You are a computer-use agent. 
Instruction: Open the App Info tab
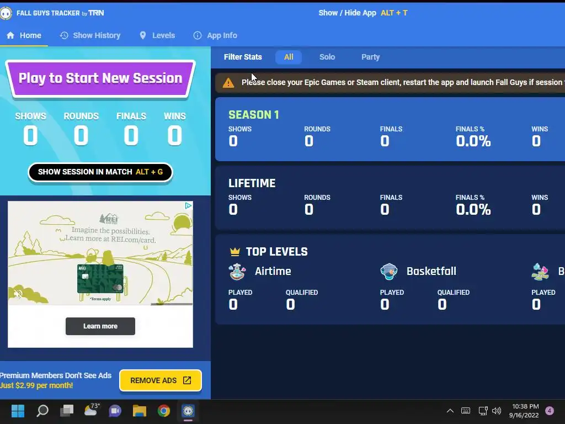[215, 35]
